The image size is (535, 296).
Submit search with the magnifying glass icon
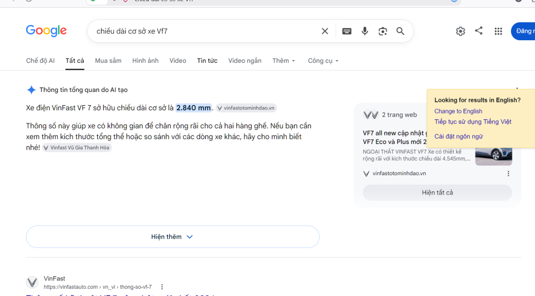click(400, 31)
